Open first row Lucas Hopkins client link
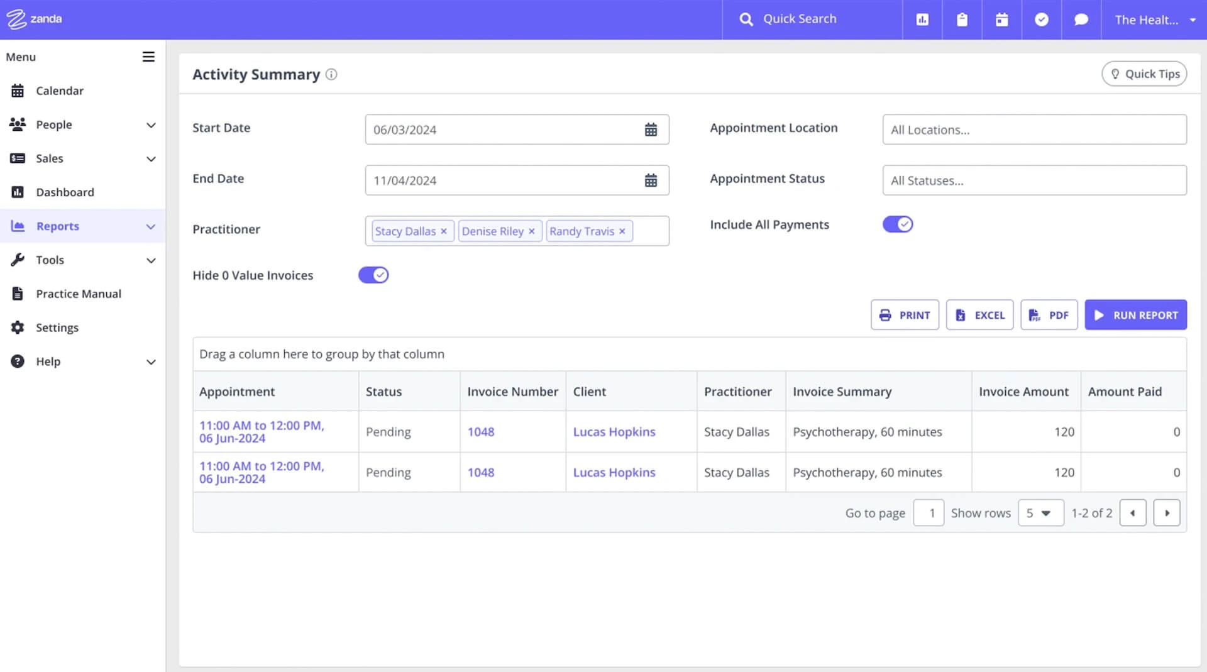The image size is (1207, 672). tap(614, 432)
